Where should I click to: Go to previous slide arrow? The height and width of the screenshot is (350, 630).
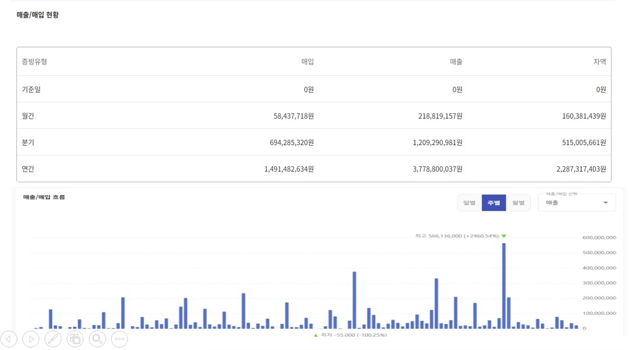click(x=9, y=339)
